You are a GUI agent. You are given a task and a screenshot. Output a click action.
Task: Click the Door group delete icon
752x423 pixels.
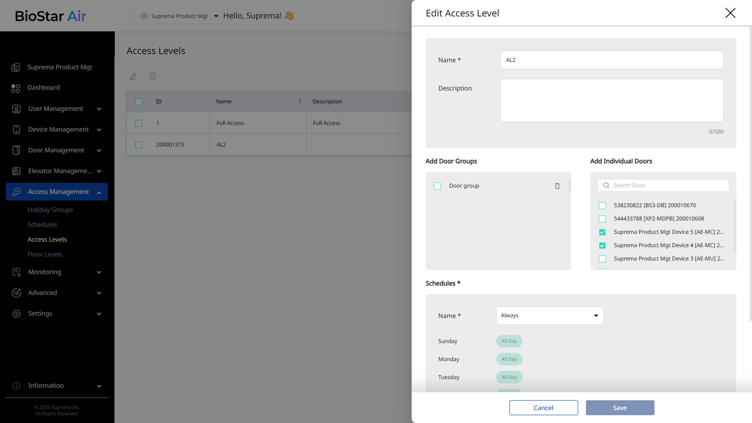pyautogui.click(x=557, y=186)
